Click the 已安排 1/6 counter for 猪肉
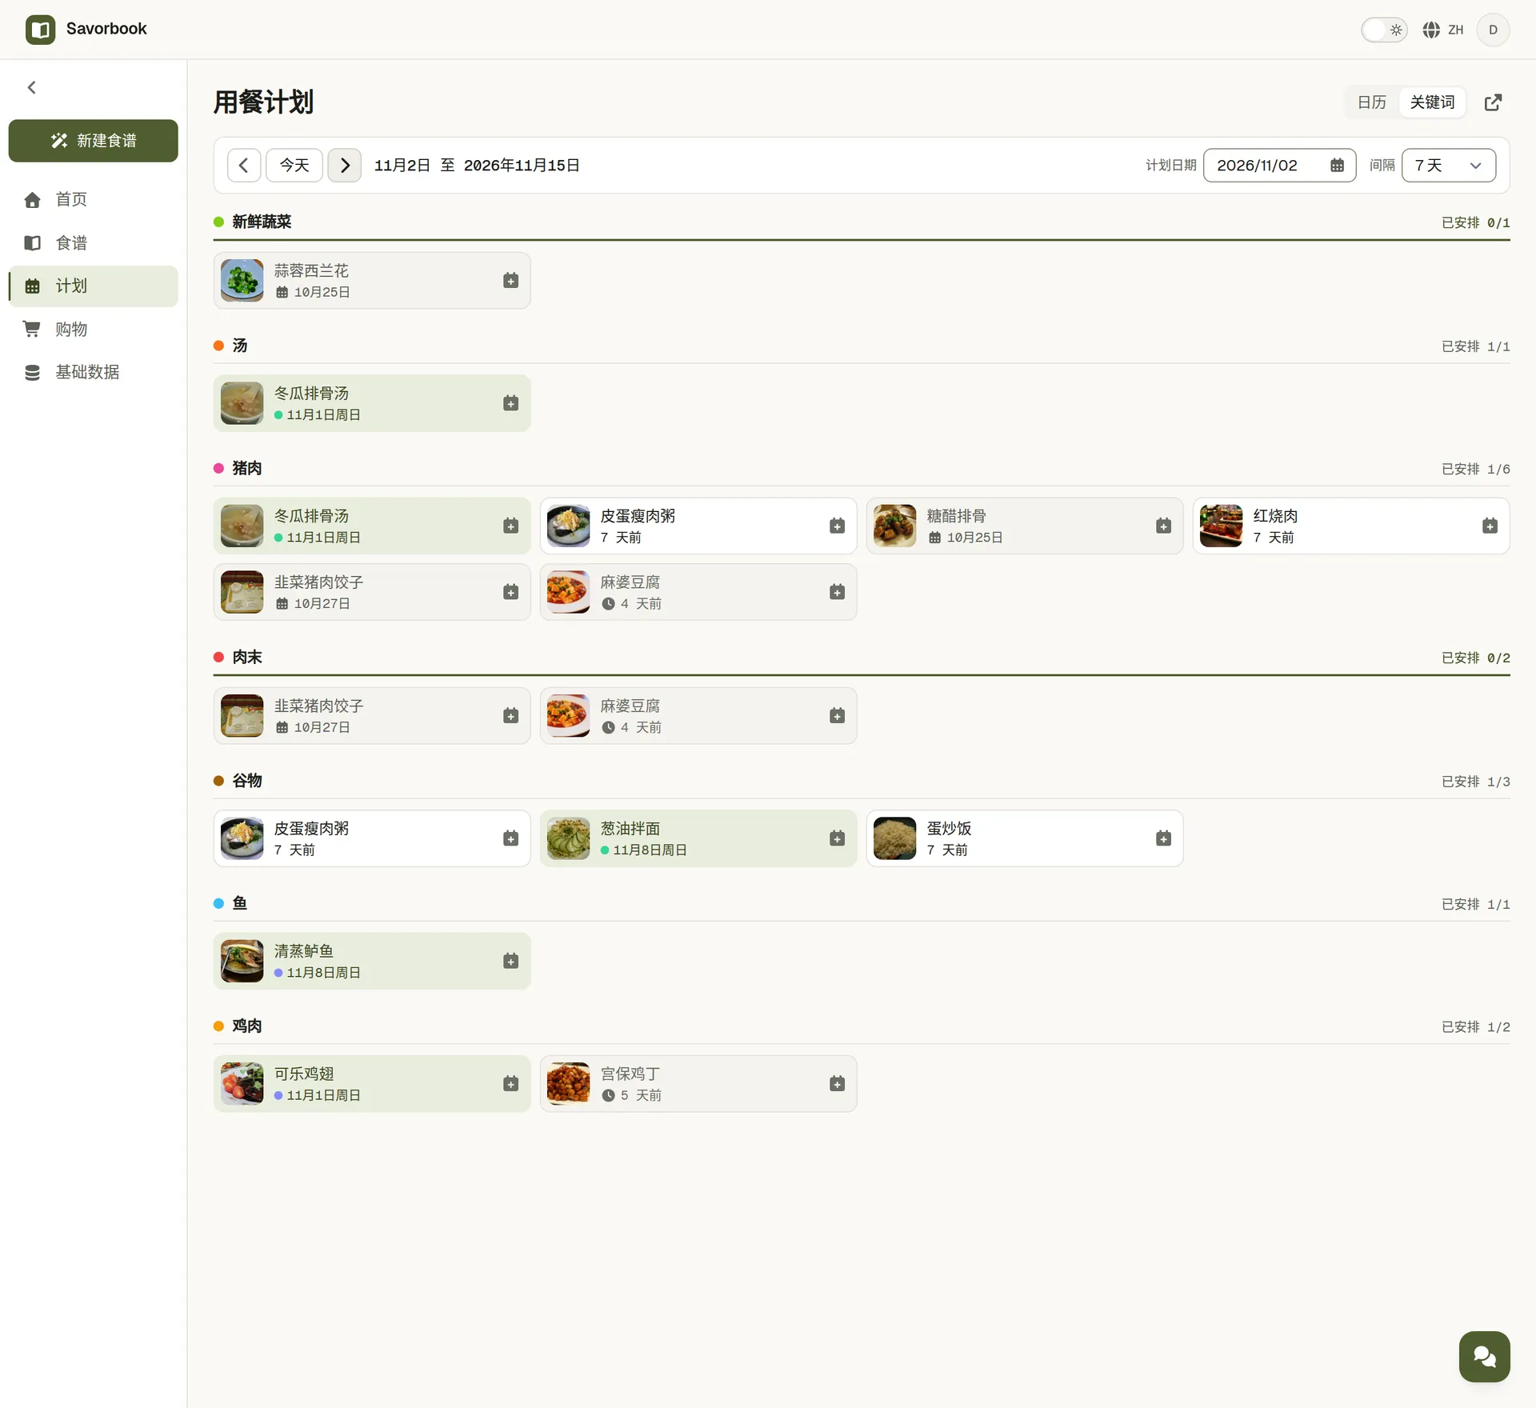Image resolution: width=1536 pixels, height=1408 pixels. coord(1475,469)
